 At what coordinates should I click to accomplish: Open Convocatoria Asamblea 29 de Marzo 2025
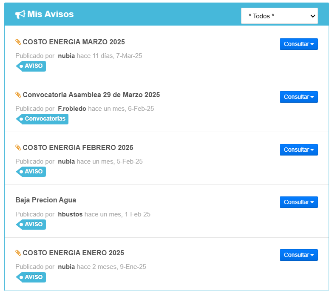pos(91,95)
